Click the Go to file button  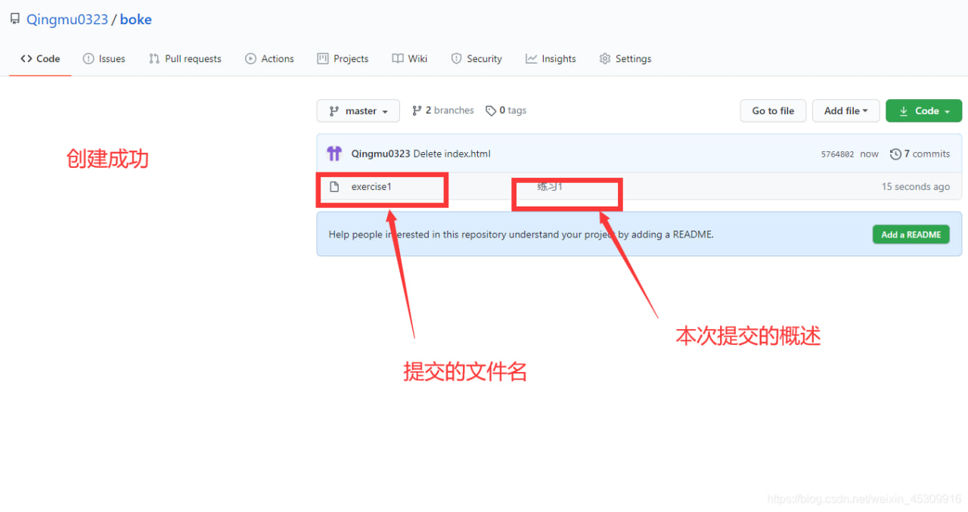[x=773, y=110]
